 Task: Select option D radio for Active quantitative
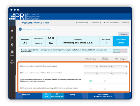tap(105, 89)
